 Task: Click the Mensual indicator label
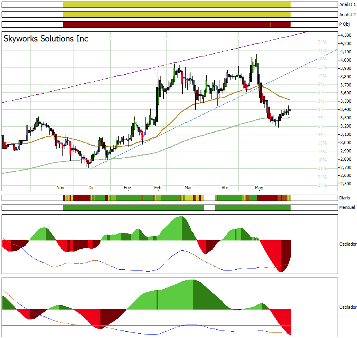point(347,207)
